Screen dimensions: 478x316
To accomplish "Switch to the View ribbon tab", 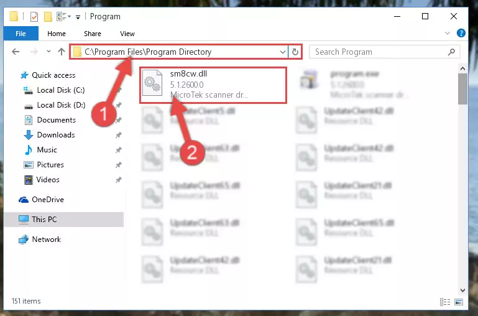I will (x=127, y=34).
